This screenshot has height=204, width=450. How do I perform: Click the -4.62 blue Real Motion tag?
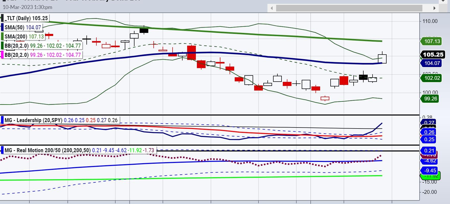click(x=430, y=161)
